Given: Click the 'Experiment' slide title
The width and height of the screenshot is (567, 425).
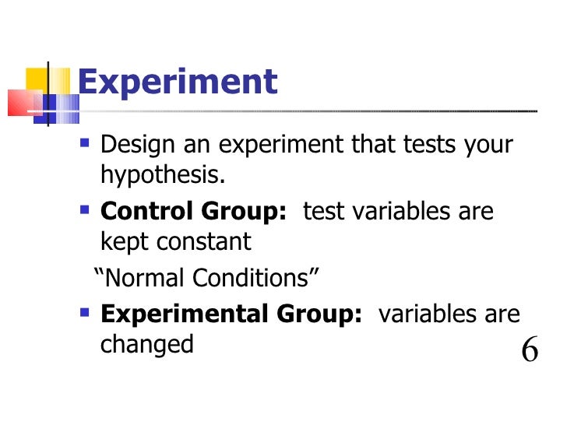Looking at the screenshot, I should click(x=178, y=83).
